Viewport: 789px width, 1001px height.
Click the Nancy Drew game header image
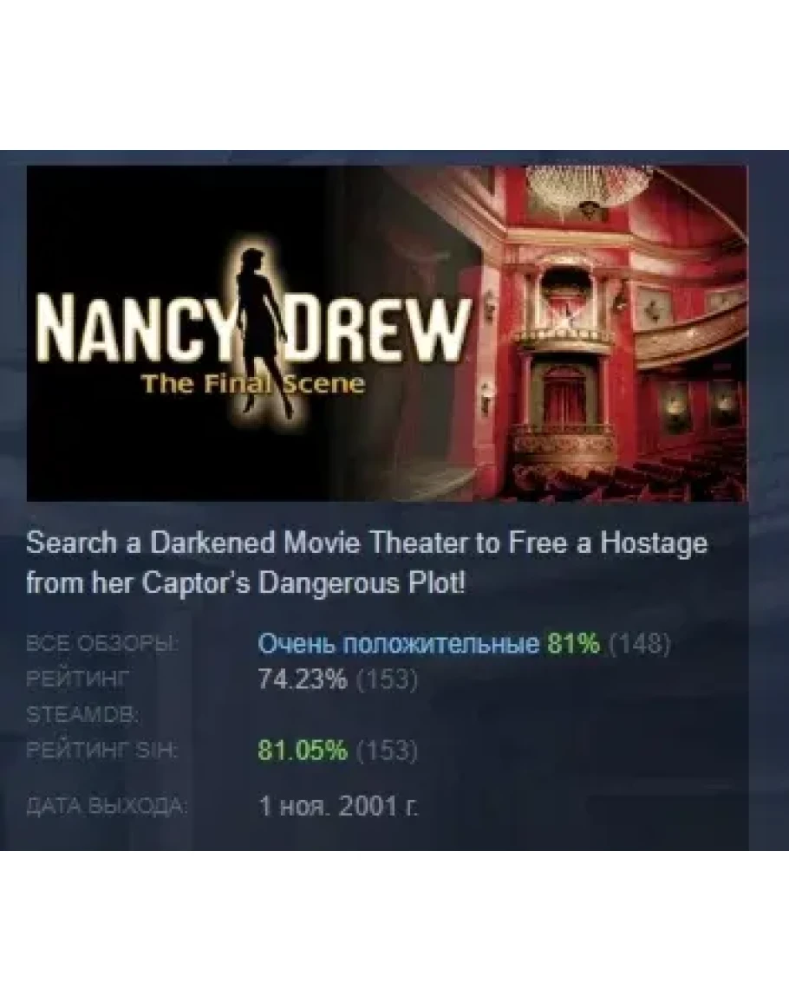point(388,334)
